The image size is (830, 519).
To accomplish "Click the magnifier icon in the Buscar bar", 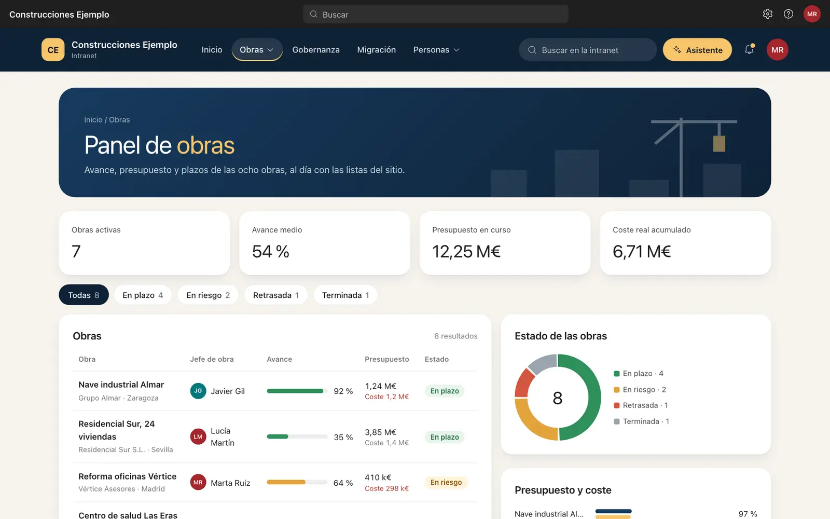I will click(314, 14).
